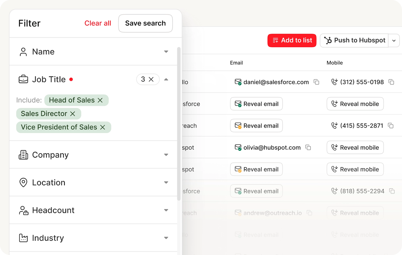
Task: Click the Add to list button
Action: pos(292,40)
